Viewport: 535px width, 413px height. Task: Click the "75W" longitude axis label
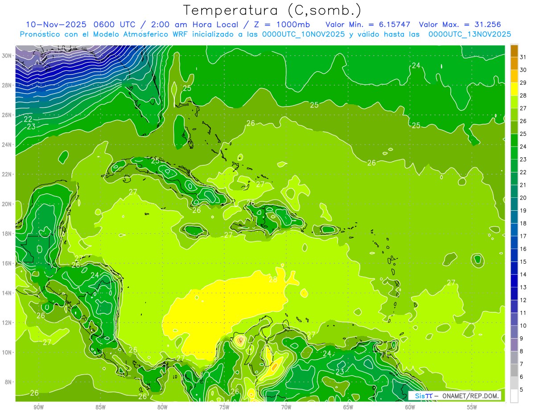[x=224, y=407]
